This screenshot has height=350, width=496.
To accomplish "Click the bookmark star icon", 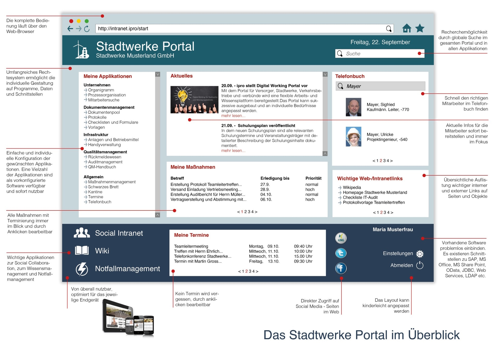I will click(420, 28).
